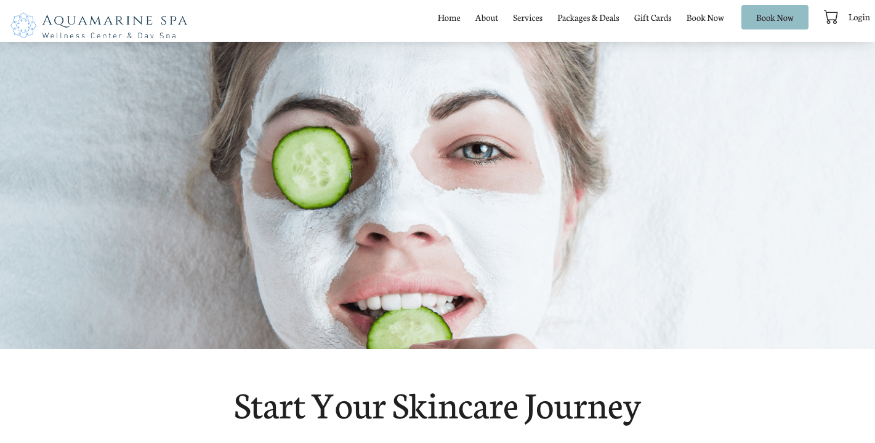Select Services in the navigation bar

(528, 18)
